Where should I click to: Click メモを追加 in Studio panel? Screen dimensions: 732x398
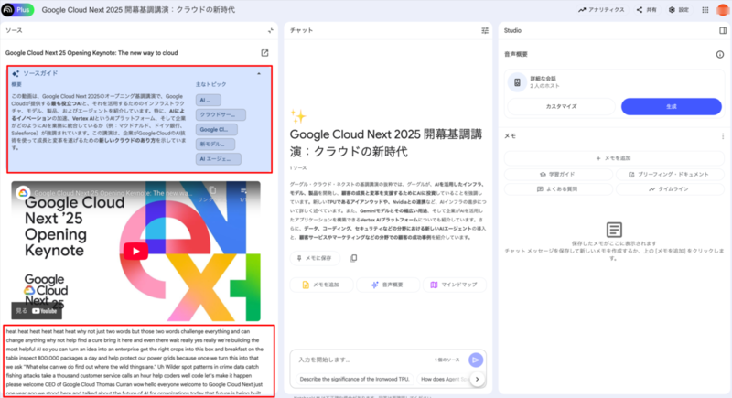(614, 158)
